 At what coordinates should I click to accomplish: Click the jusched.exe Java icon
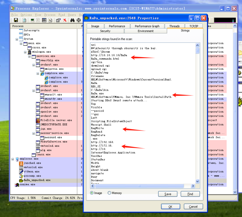click(21, 163)
